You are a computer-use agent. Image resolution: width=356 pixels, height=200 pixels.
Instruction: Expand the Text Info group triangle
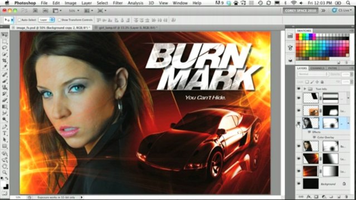(x=305, y=89)
